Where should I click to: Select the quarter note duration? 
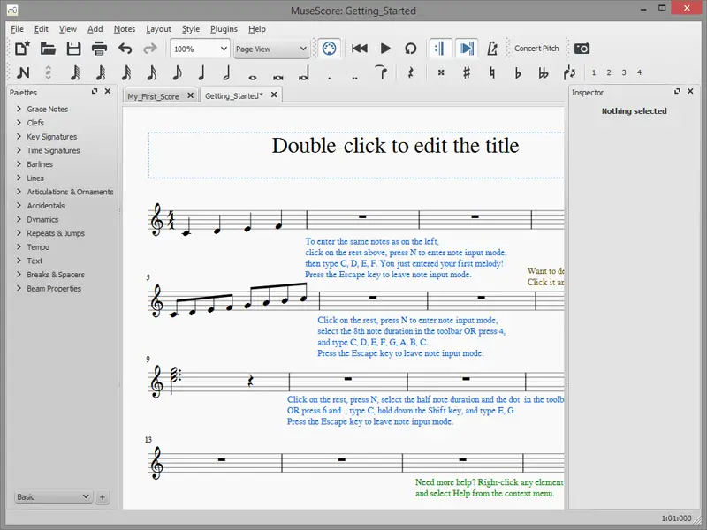pos(201,72)
